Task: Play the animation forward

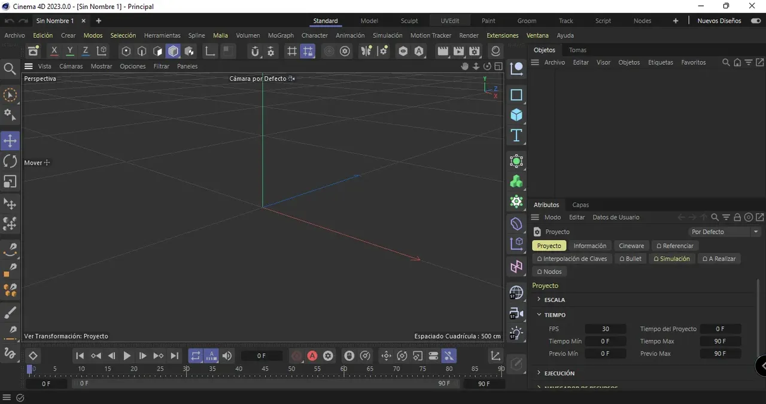Action: point(127,356)
